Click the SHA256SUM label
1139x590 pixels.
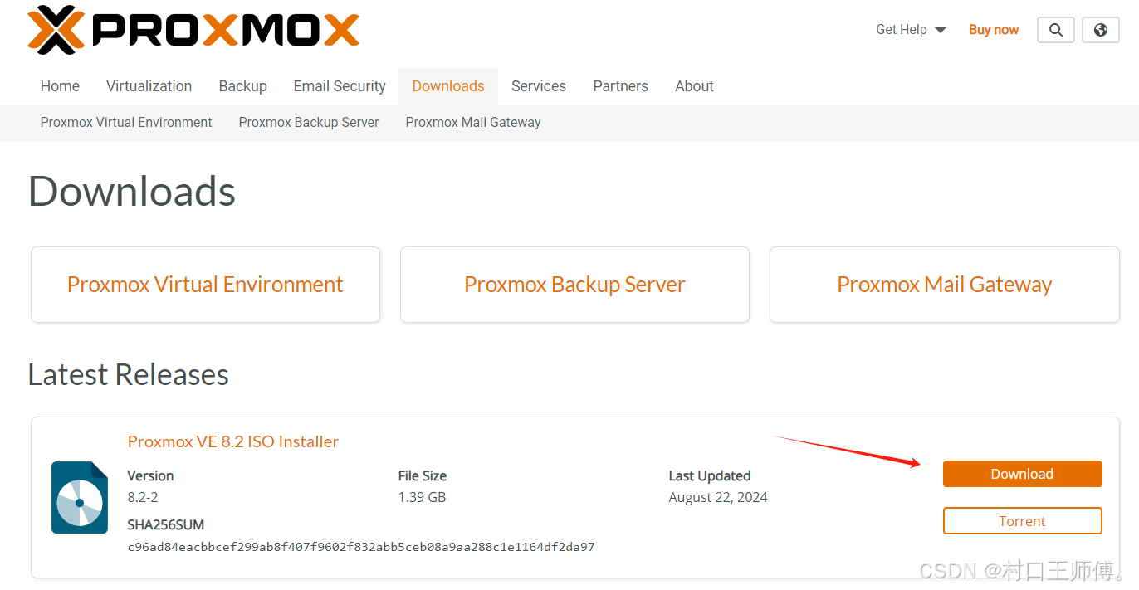[165, 525]
